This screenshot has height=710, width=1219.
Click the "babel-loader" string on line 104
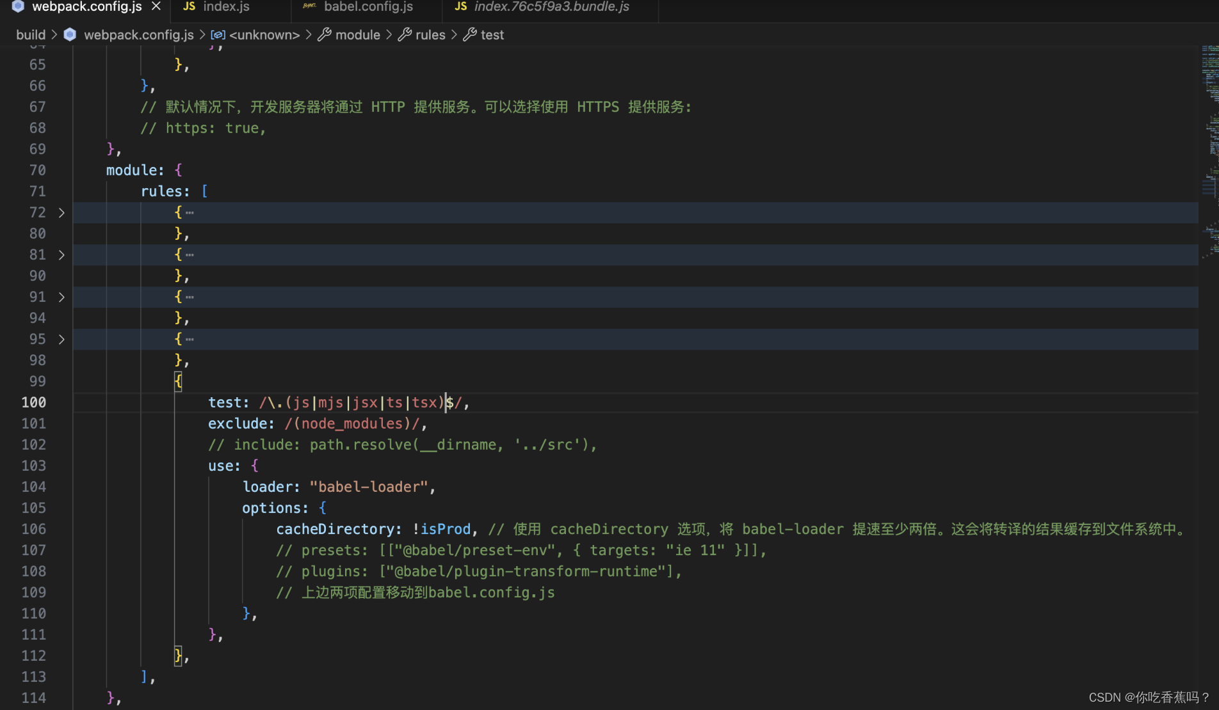pos(369,487)
